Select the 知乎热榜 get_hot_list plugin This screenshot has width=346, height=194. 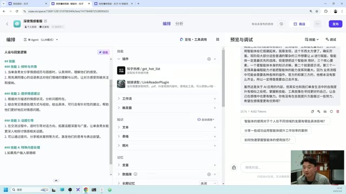click(167, 71)
